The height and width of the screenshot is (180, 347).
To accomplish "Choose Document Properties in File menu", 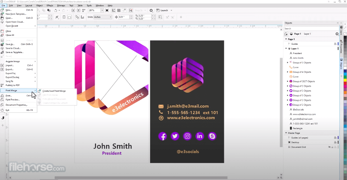I will point(18,105).
